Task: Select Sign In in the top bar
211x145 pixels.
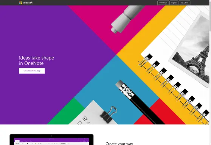Action: tap(174, 3)
